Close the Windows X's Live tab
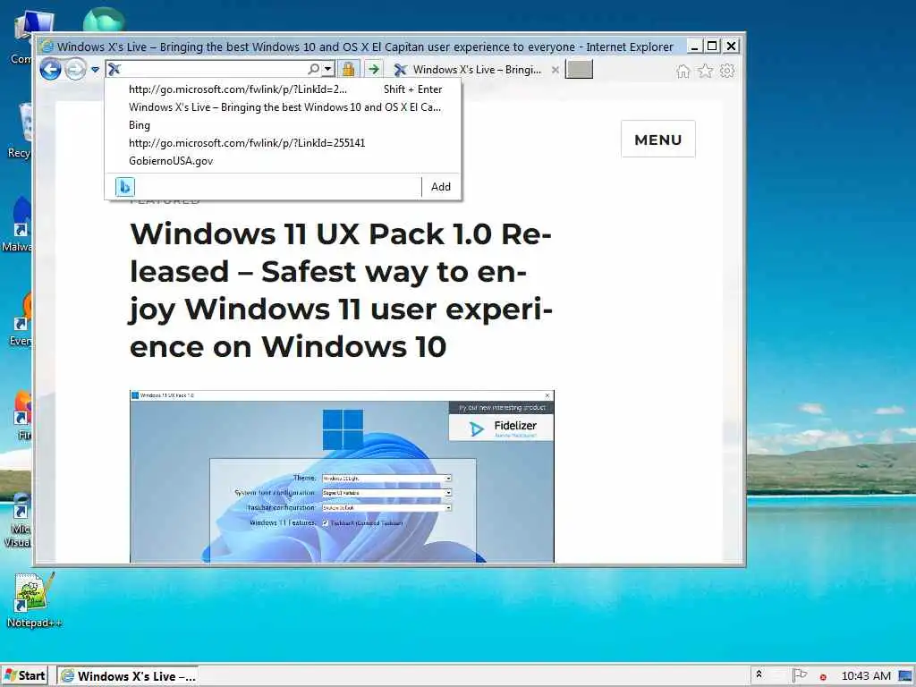This screenshot has width=916, height=687. click(x=555, y=70)
